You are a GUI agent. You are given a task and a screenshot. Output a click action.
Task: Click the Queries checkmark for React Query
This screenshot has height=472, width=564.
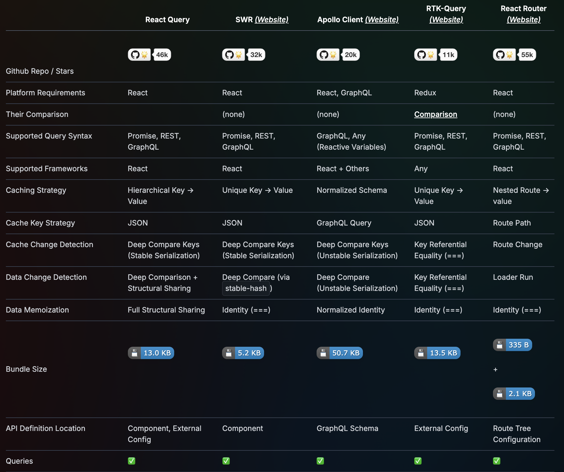(x=132, y=461)
